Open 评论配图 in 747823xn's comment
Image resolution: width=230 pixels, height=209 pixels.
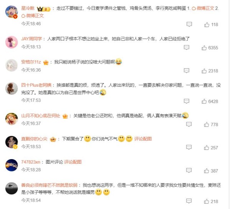73,162
